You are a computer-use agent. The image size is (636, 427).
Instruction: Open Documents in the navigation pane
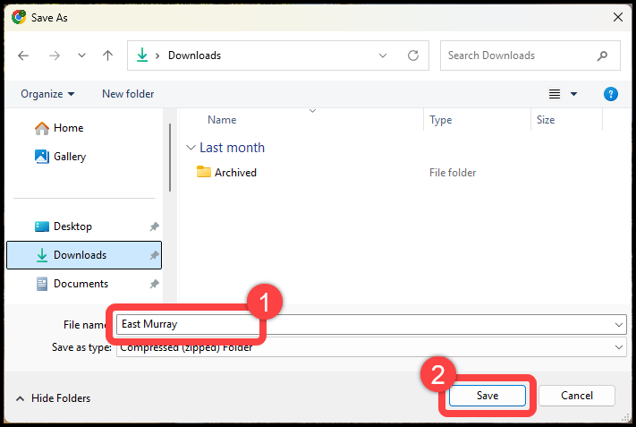click(x=81, y=284)
